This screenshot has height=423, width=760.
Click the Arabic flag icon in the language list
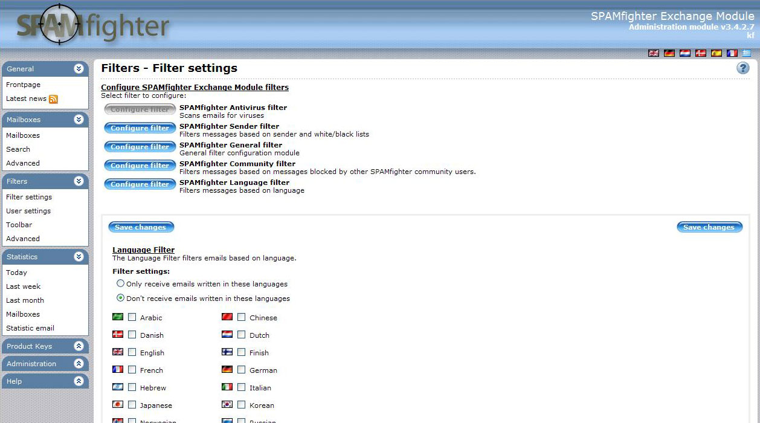pyautogui.click(x=118, y=317)
